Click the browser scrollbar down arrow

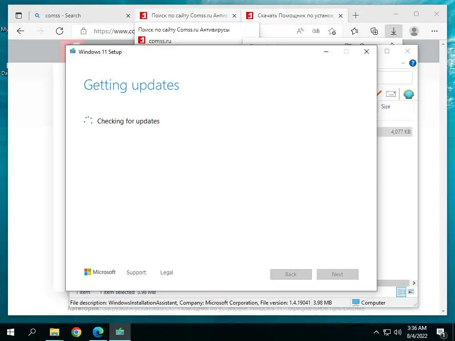coord(443,311)
